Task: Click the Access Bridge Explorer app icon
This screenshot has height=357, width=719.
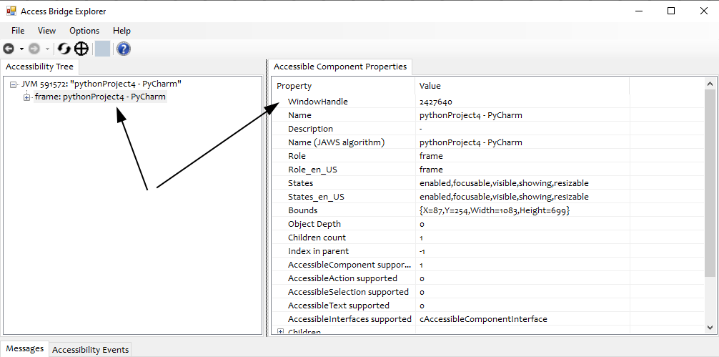Action: (11, 11)
